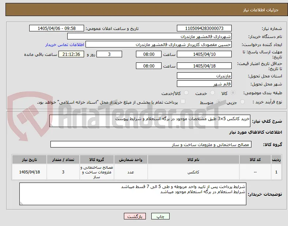Click the response deadline date 1405/04/10 field
288x226 pixels.
click(x=204, y=54)
